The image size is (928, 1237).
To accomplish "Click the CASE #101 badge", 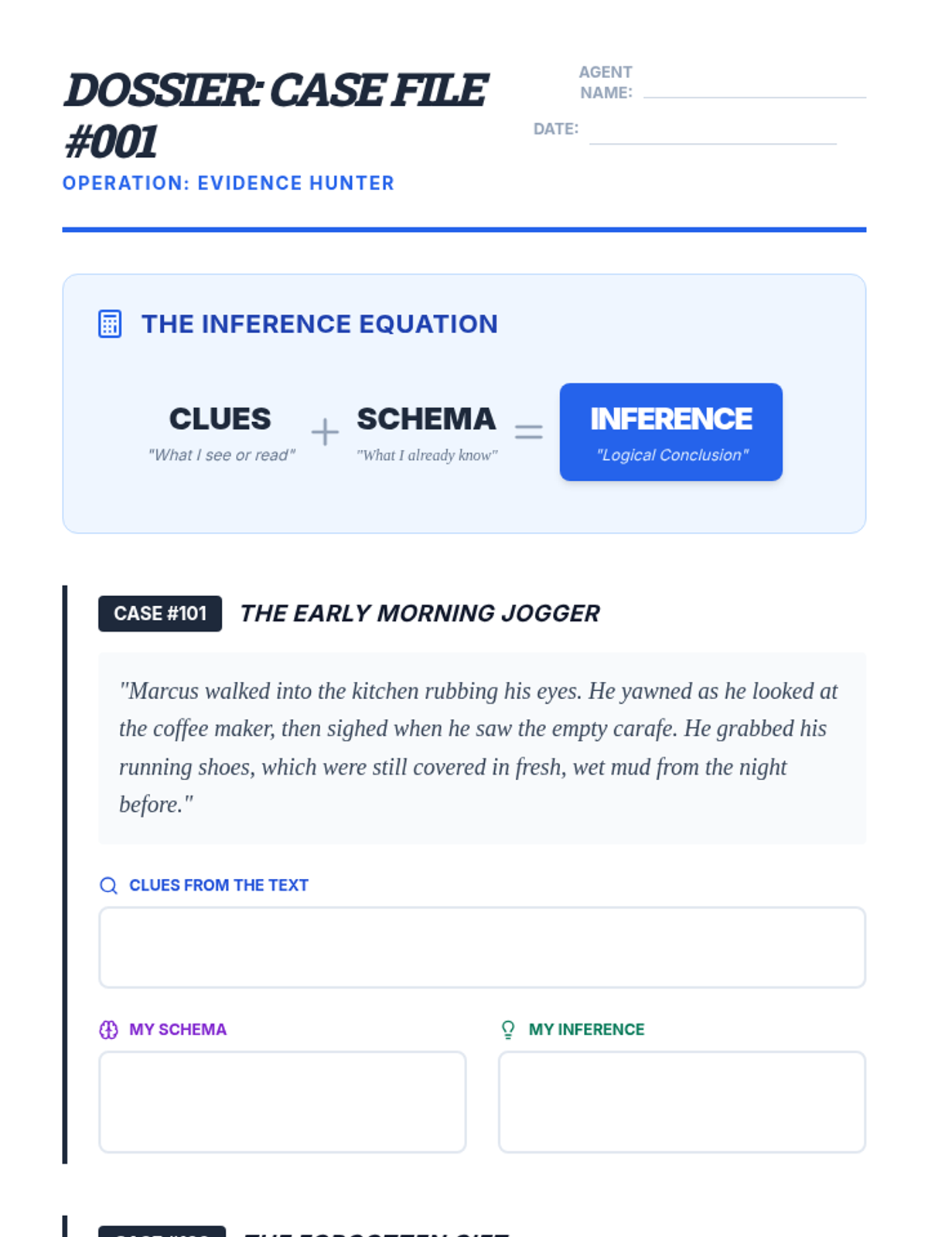I will pyautogui.click(x=160, y=614).
